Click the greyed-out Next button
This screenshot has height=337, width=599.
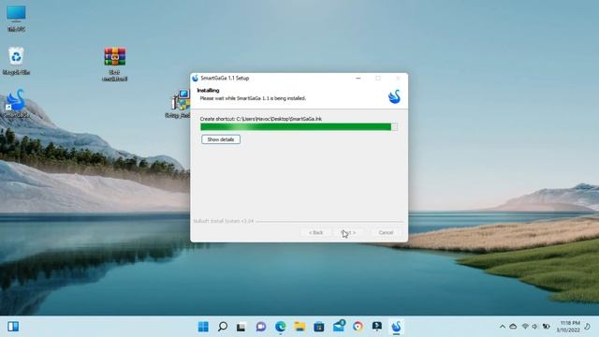click(348, 232)
